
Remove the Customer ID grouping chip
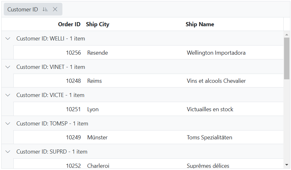coord(55,9)
